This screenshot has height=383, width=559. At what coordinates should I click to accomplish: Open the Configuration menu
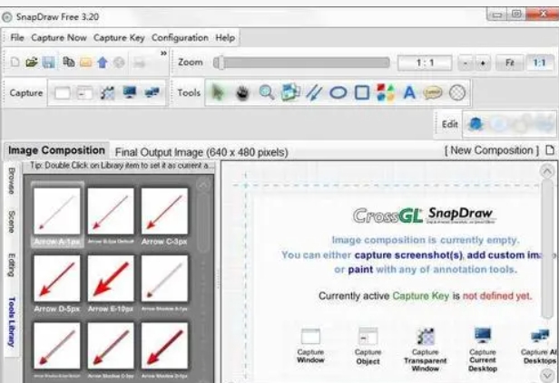click(180, 38)
